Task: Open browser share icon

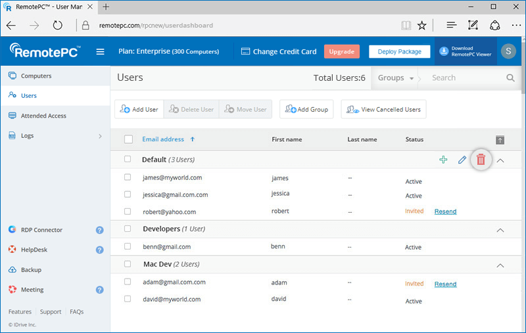Action: pos(495,25)
